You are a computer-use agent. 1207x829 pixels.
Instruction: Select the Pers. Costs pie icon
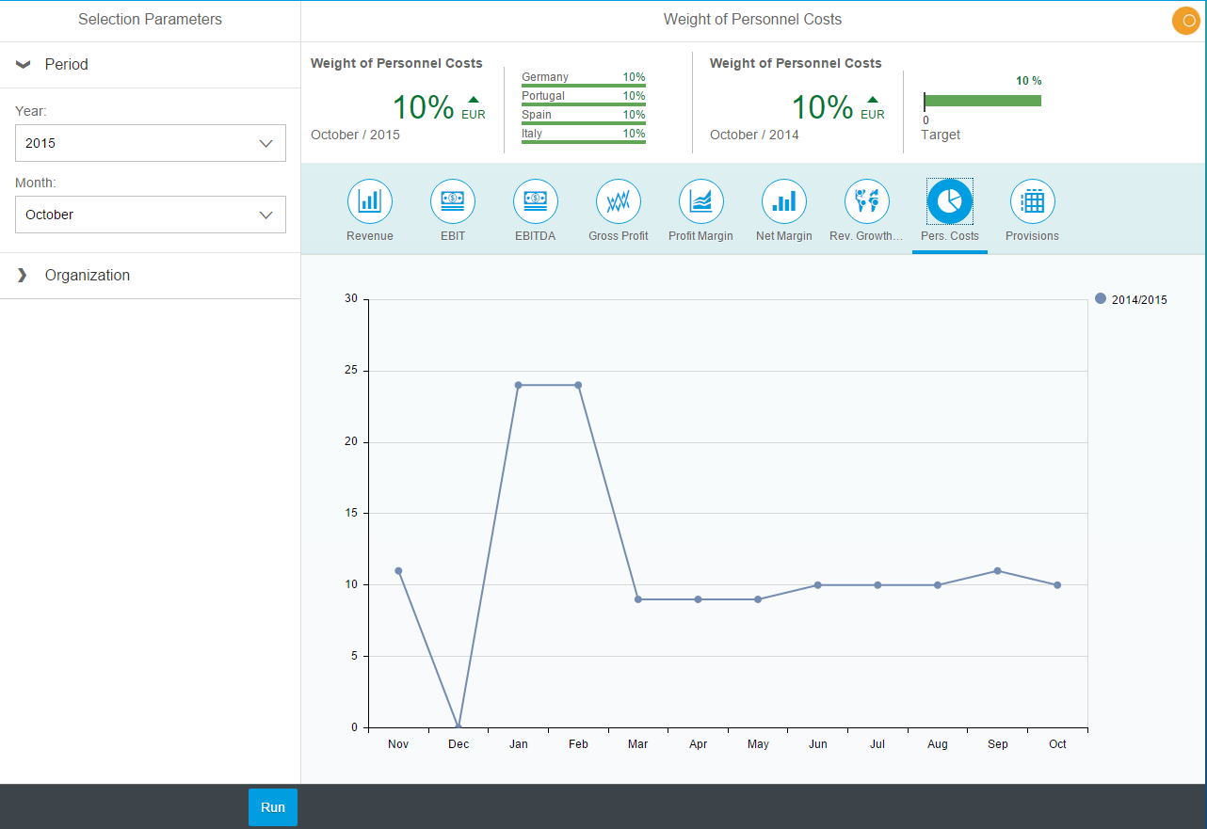[950, 200]
